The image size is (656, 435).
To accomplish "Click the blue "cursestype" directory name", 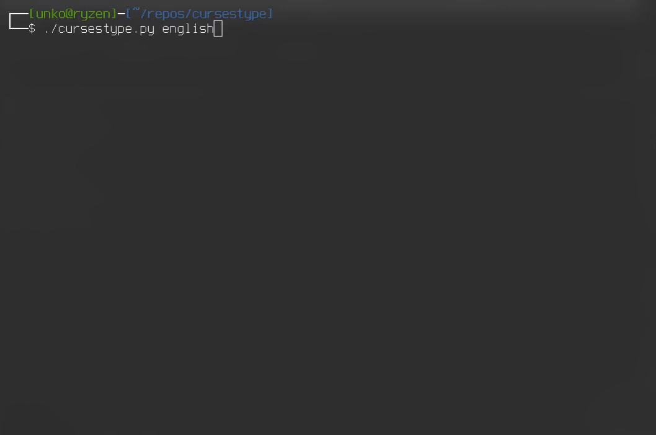I will point(229,15).
